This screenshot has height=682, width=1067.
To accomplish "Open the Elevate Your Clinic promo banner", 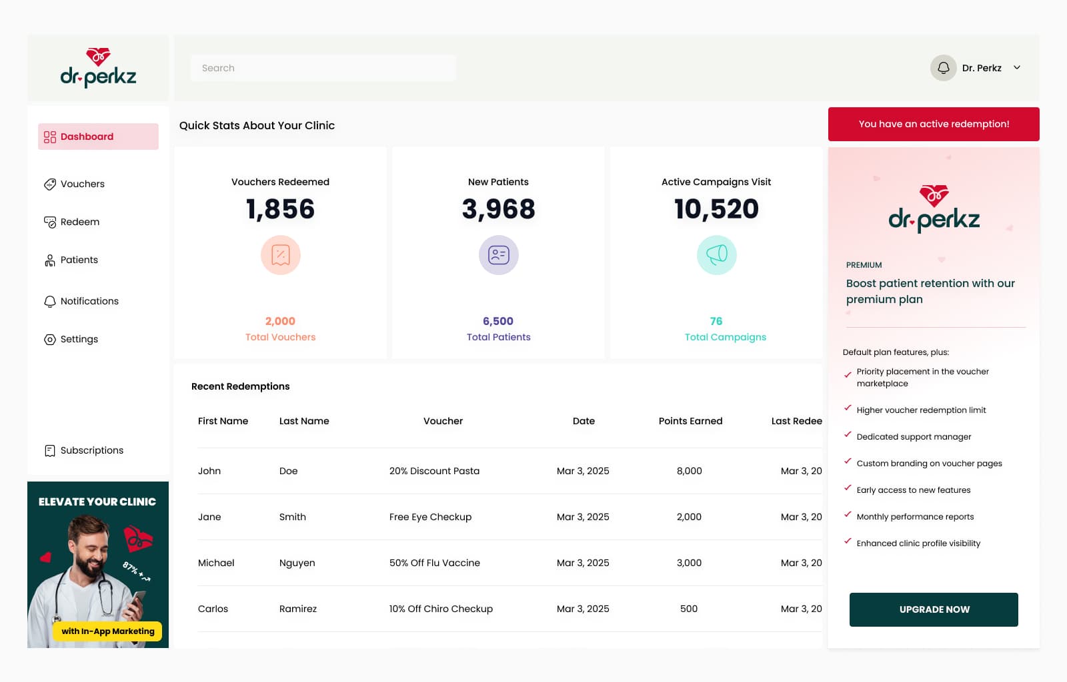I will coord(98,564).
